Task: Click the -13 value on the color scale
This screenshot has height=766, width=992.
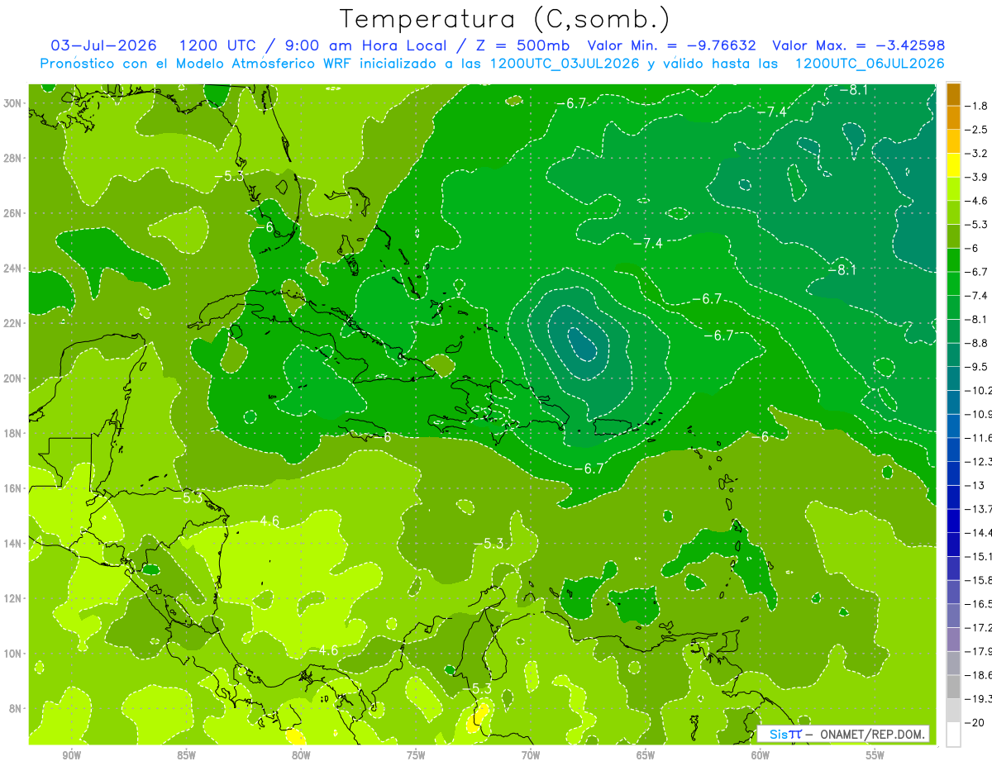Action: (x=975, y=485)
